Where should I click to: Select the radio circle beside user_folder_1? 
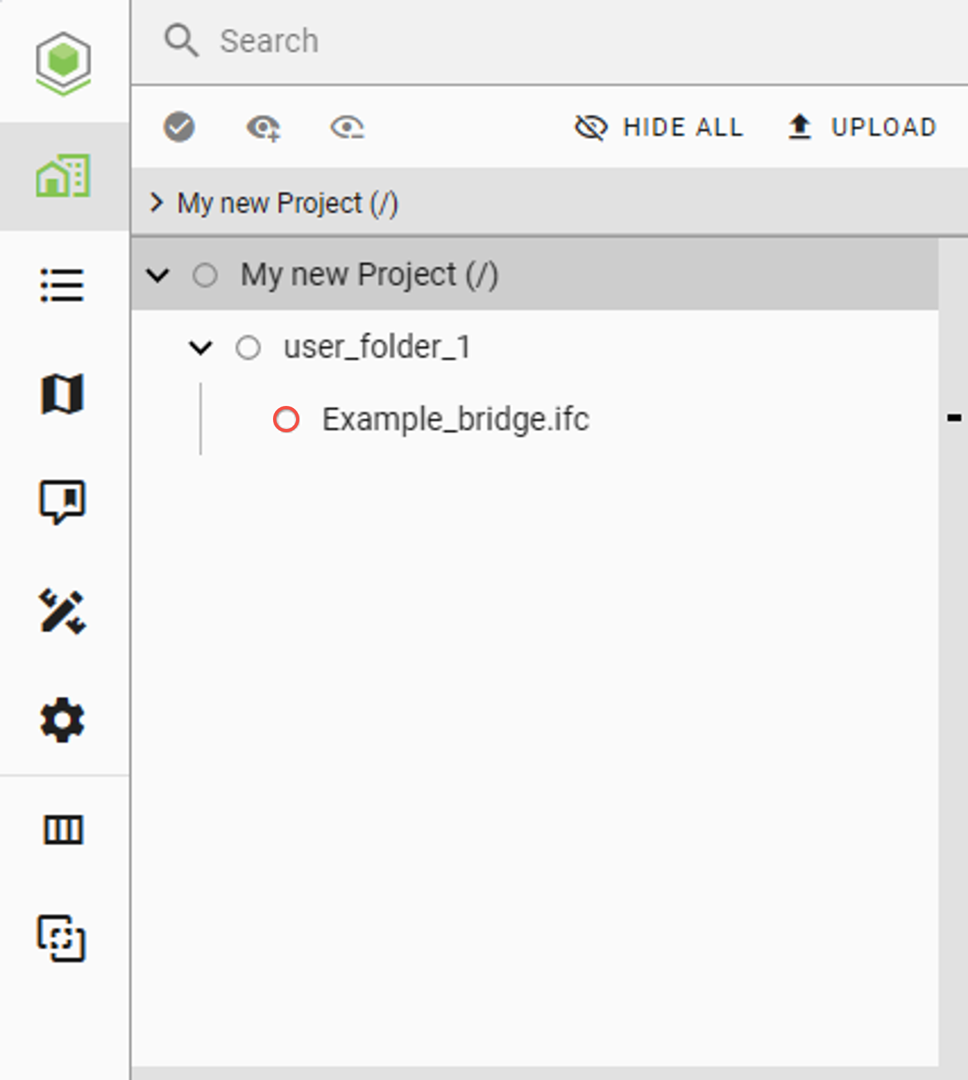[248, 347]
